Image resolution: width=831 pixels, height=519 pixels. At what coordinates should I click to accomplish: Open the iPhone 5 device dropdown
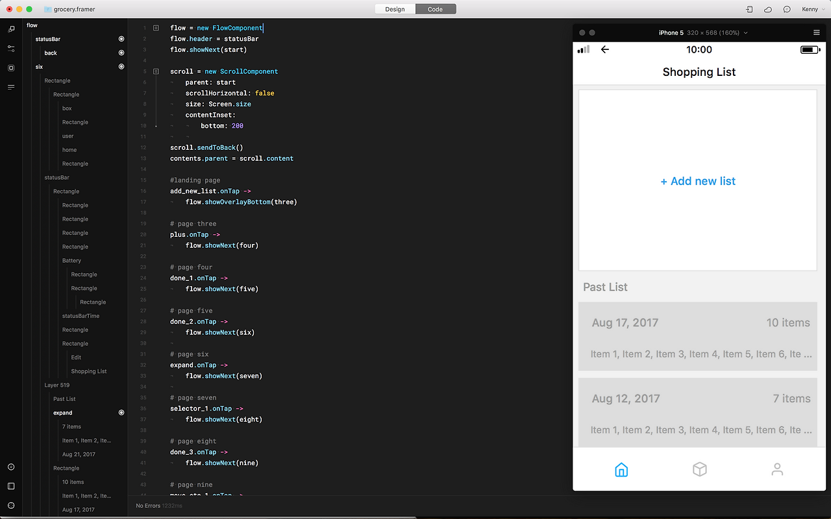click(x=702, y=32)
